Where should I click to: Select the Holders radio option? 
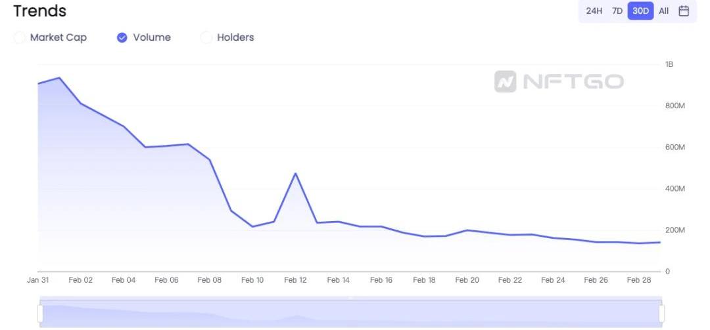tap(206, 37)
